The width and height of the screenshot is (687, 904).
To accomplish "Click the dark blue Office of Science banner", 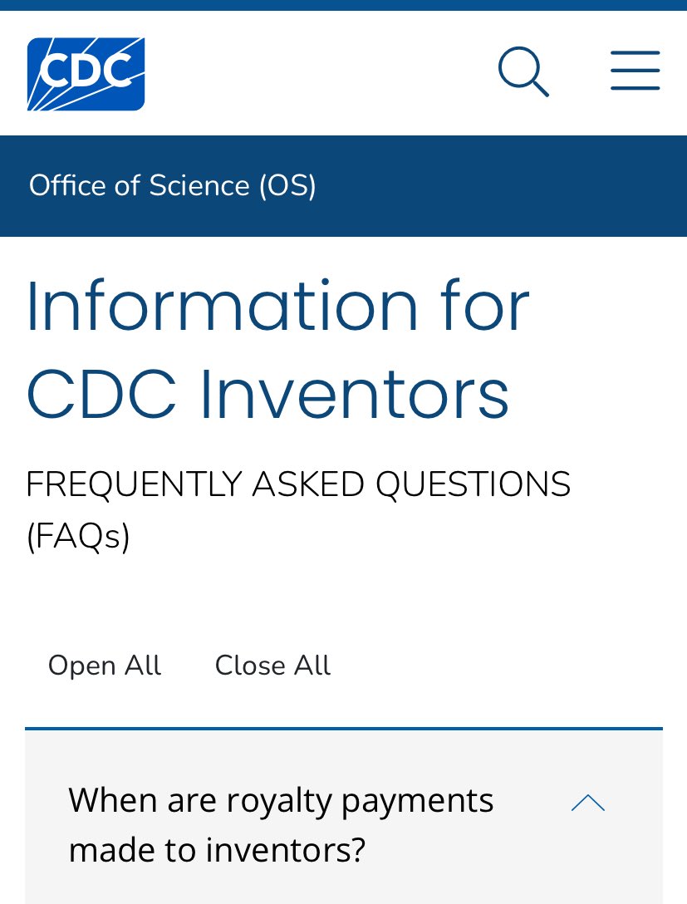I will coord(498,185).
